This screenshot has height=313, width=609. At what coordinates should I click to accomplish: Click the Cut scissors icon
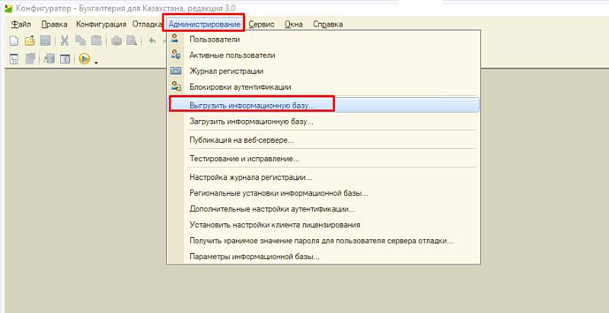pyautogui.click(x=65, y=40)
